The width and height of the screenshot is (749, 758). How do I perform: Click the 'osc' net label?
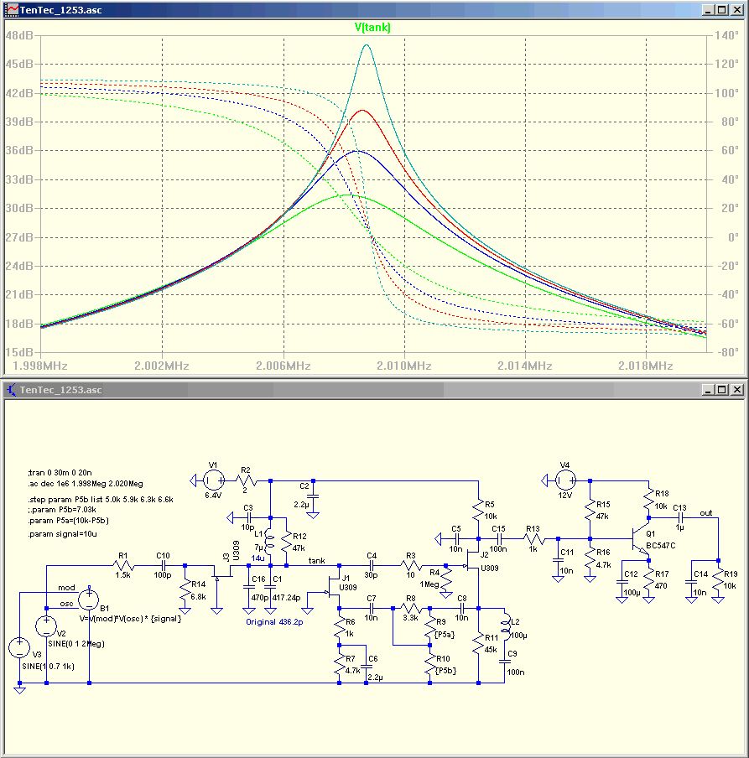coord(66,604)
